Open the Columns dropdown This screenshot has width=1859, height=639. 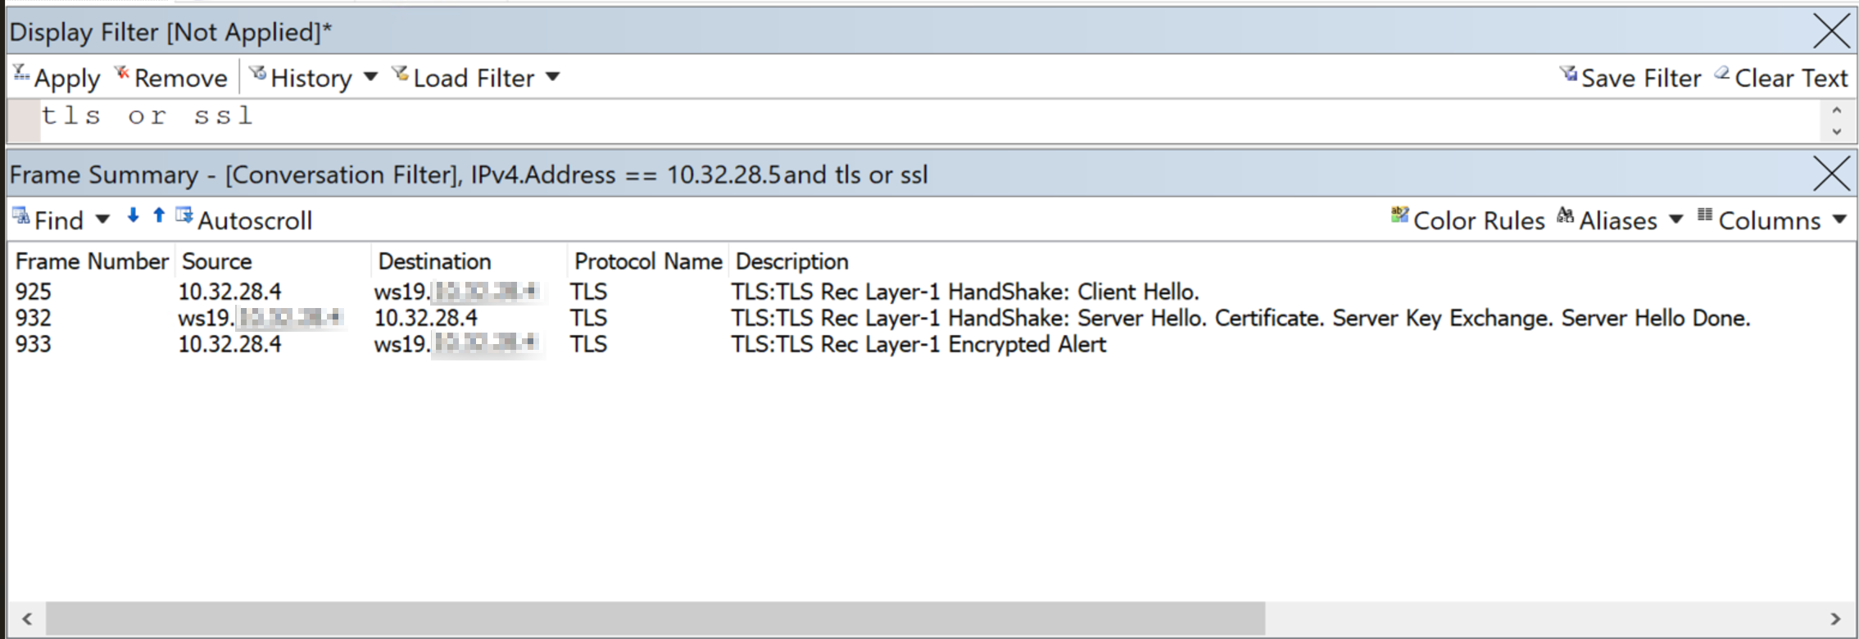click(x=1772, y=220)
